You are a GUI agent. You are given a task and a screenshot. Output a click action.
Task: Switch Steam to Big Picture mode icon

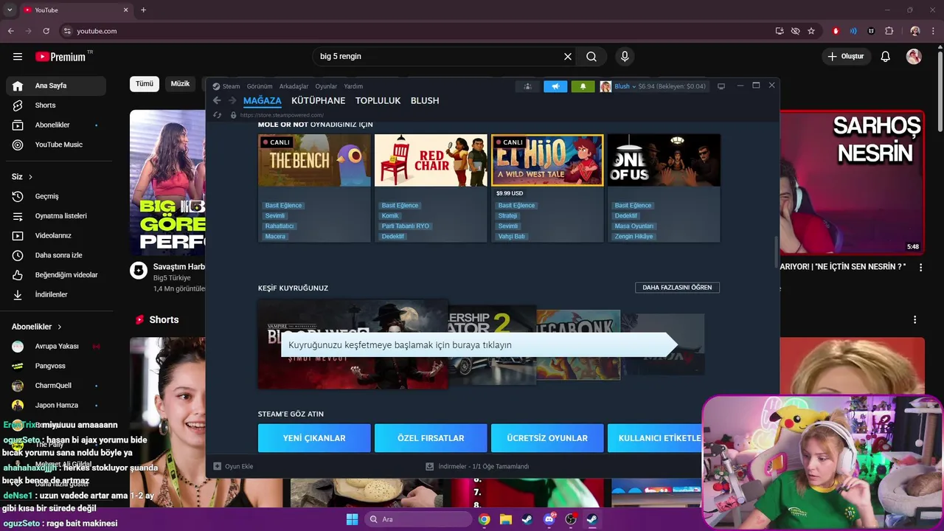pyautogui.click(x=721, y=86)
